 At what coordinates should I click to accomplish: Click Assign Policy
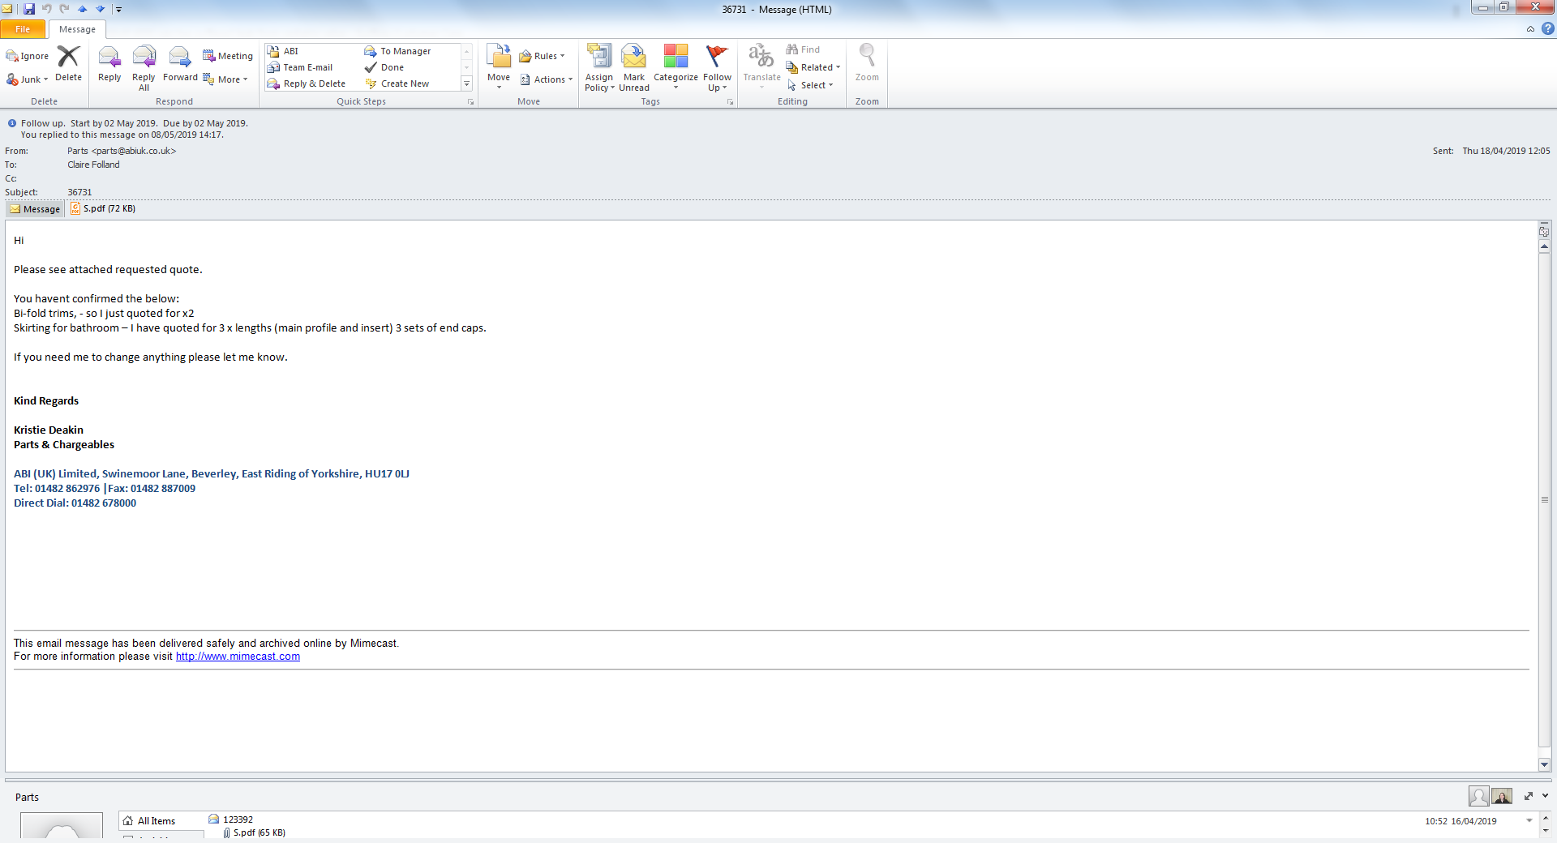pyautogui.click(x=599, y=68)
